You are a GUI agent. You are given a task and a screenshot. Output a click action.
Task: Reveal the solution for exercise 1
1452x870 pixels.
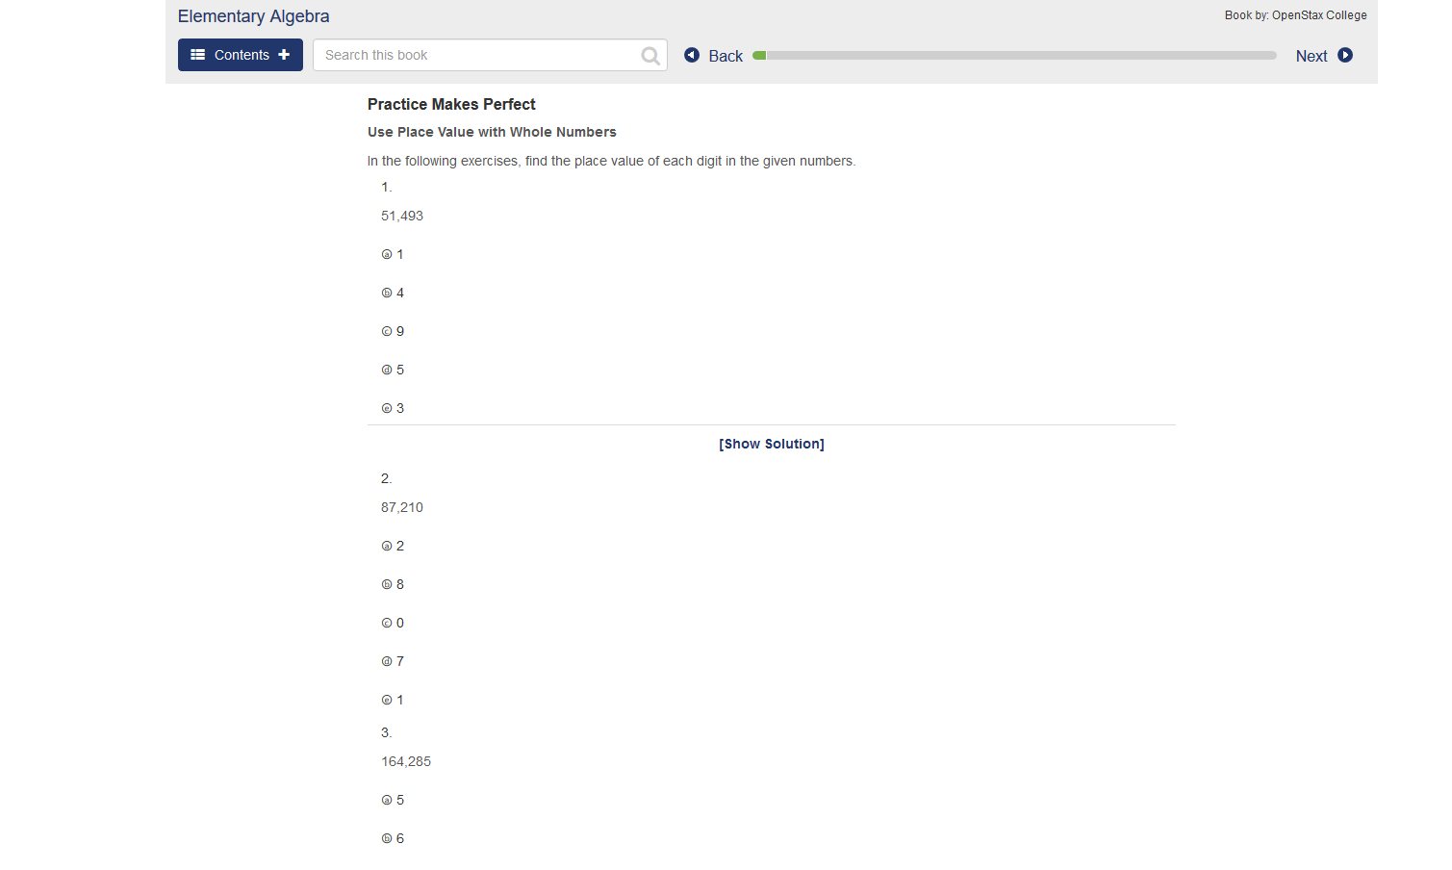tap(771, 444)
